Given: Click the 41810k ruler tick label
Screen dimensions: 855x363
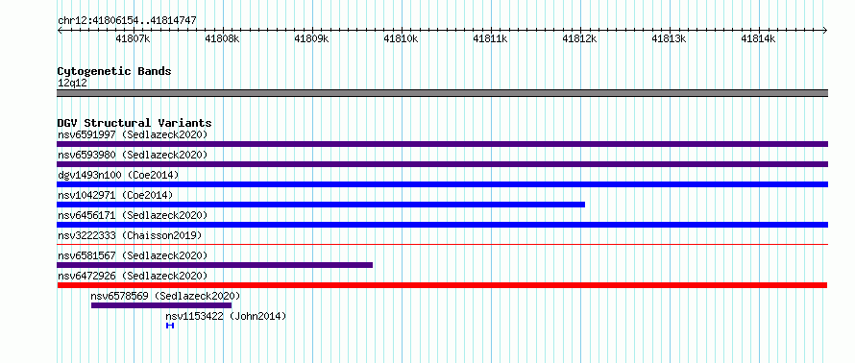Looking at the screenshot, I should point(401,38).
